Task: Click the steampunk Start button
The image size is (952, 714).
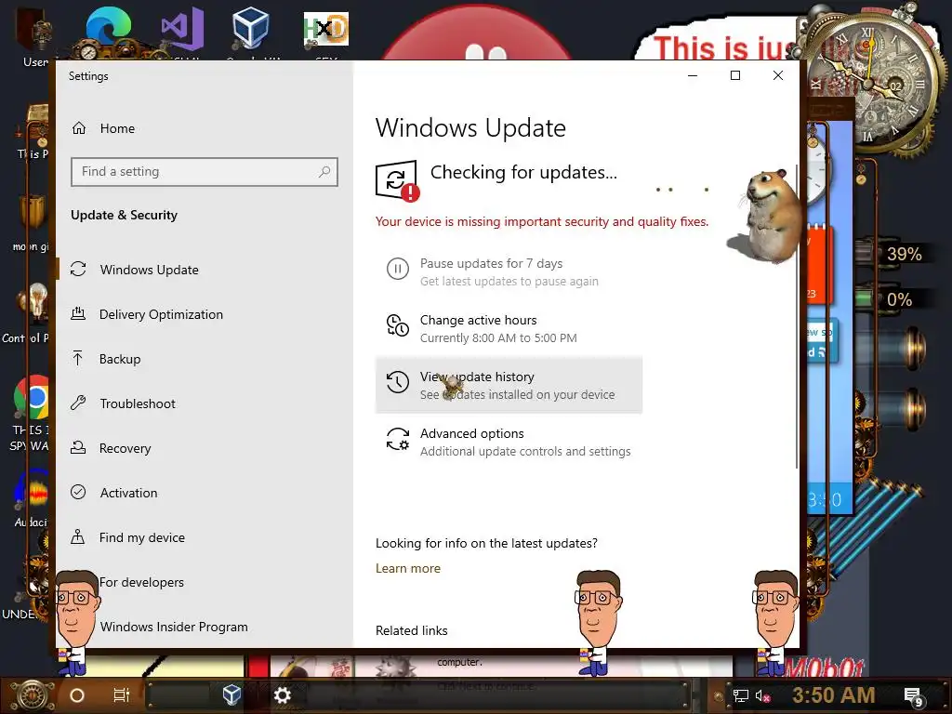Action: pyautogui.click(x=32, y=695)
